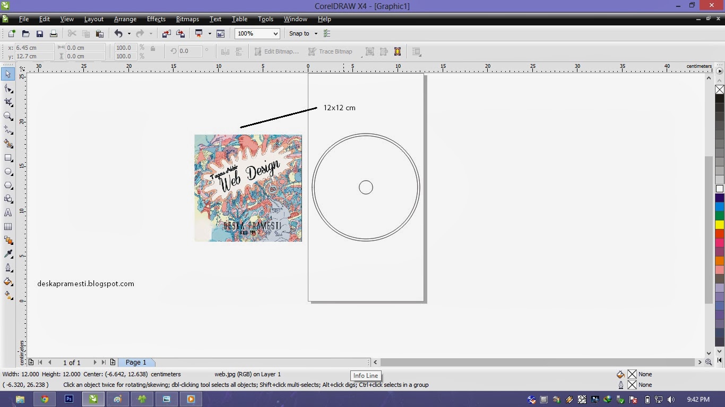Select the Pick tool
Viewport: 725px width, 407px height.
pyautogui.click(x=8, y=74)
